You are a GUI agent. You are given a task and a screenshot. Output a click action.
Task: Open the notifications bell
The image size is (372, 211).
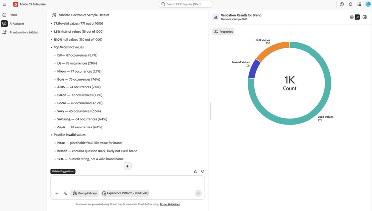tap(350, 4)
